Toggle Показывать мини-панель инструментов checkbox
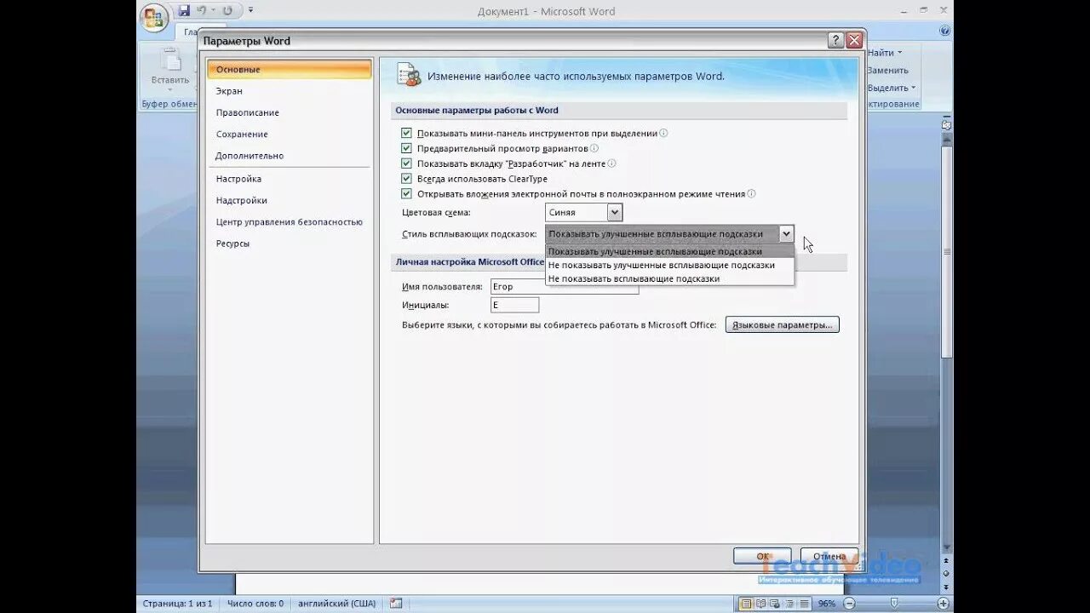1090x613 pixels. tap(406, 133)
